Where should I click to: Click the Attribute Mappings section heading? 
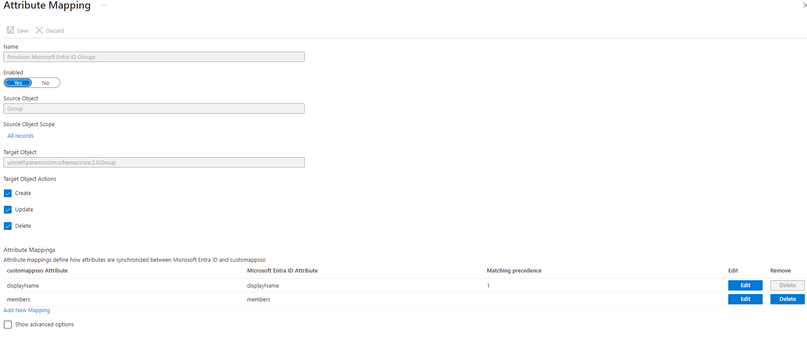[29, 250]
